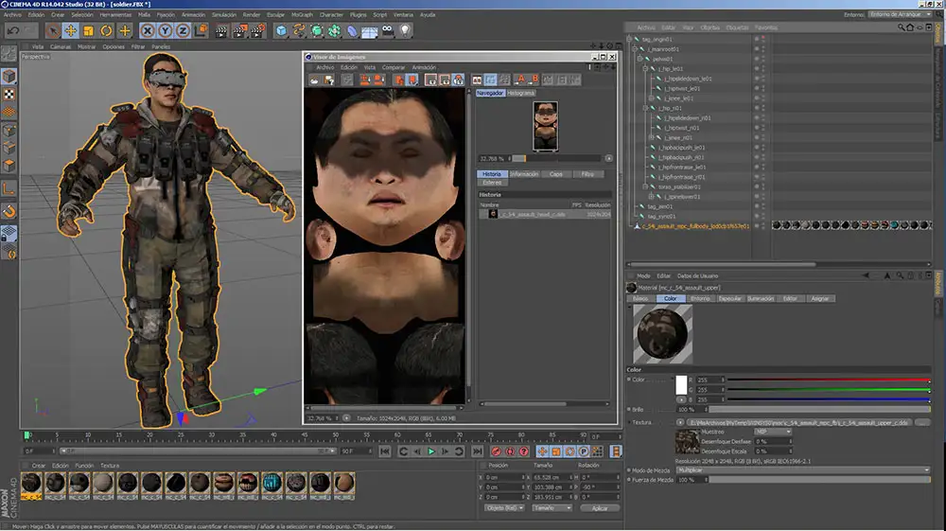Expand the j_spinelower01 tree node
This screenshot has width=946, height=531.
click(651, 197)
